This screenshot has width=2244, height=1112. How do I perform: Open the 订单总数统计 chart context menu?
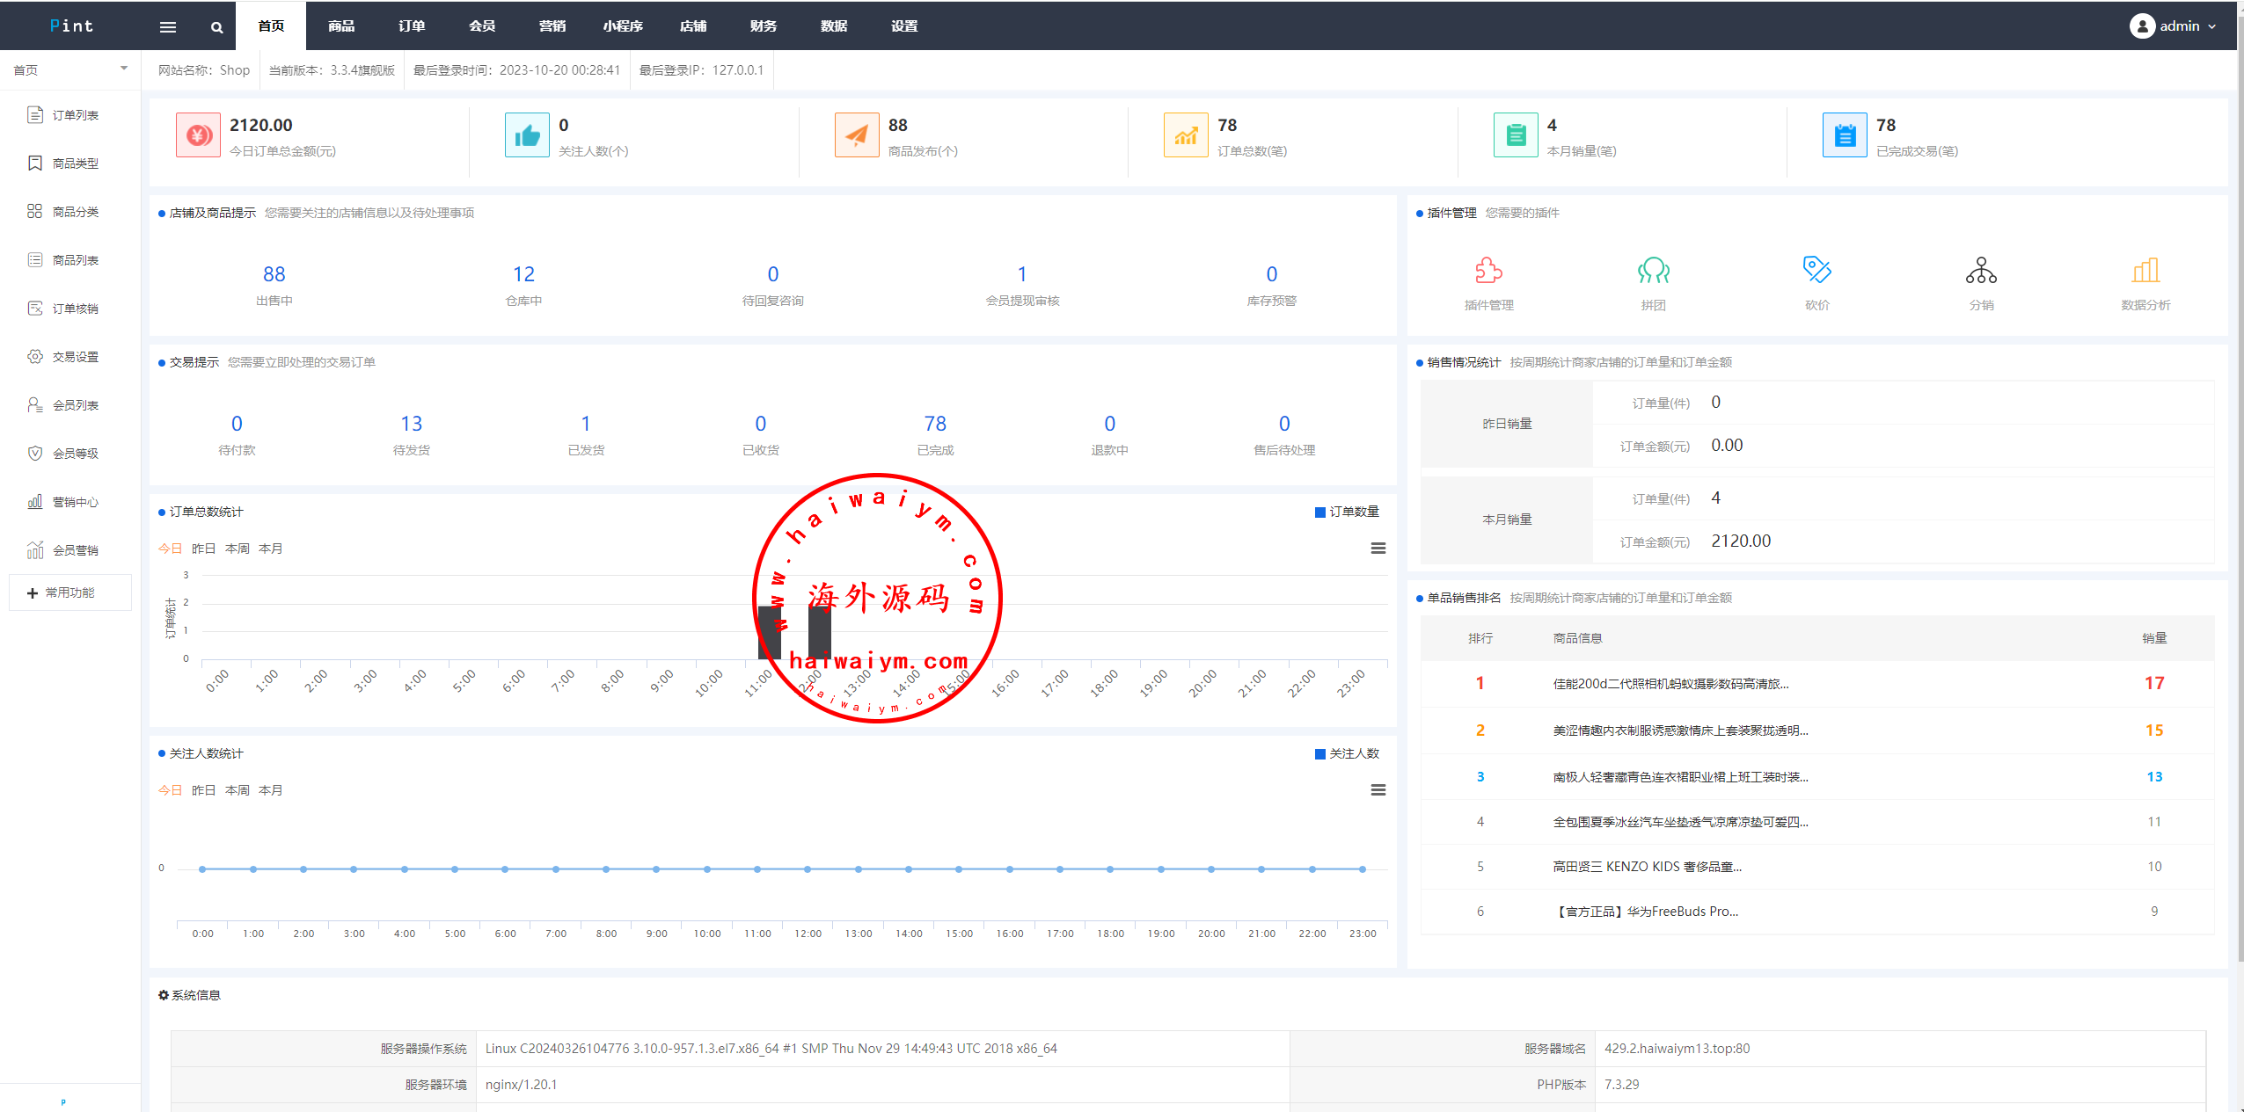click(x=1378, y=549)
